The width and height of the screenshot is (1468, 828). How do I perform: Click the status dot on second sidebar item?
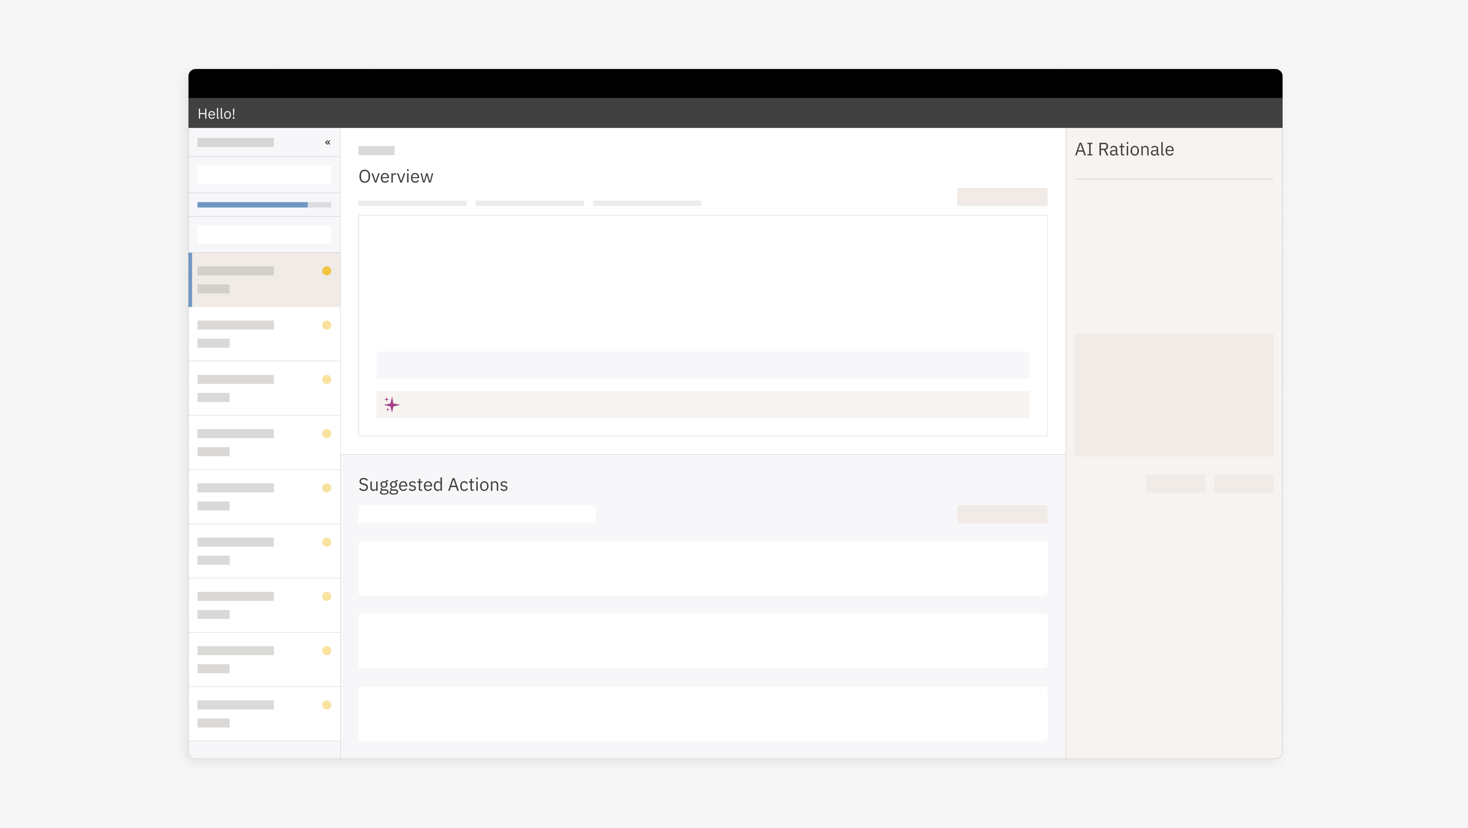point(326,325)
